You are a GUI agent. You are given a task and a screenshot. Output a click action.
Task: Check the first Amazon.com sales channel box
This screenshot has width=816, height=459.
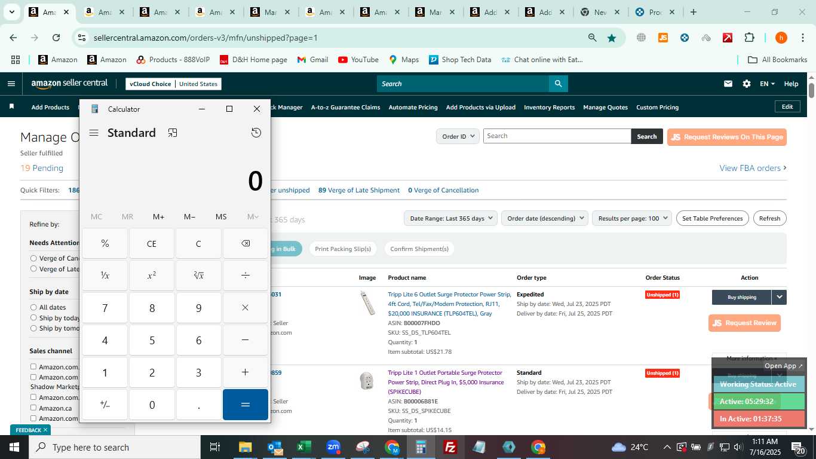coord(33,366)
